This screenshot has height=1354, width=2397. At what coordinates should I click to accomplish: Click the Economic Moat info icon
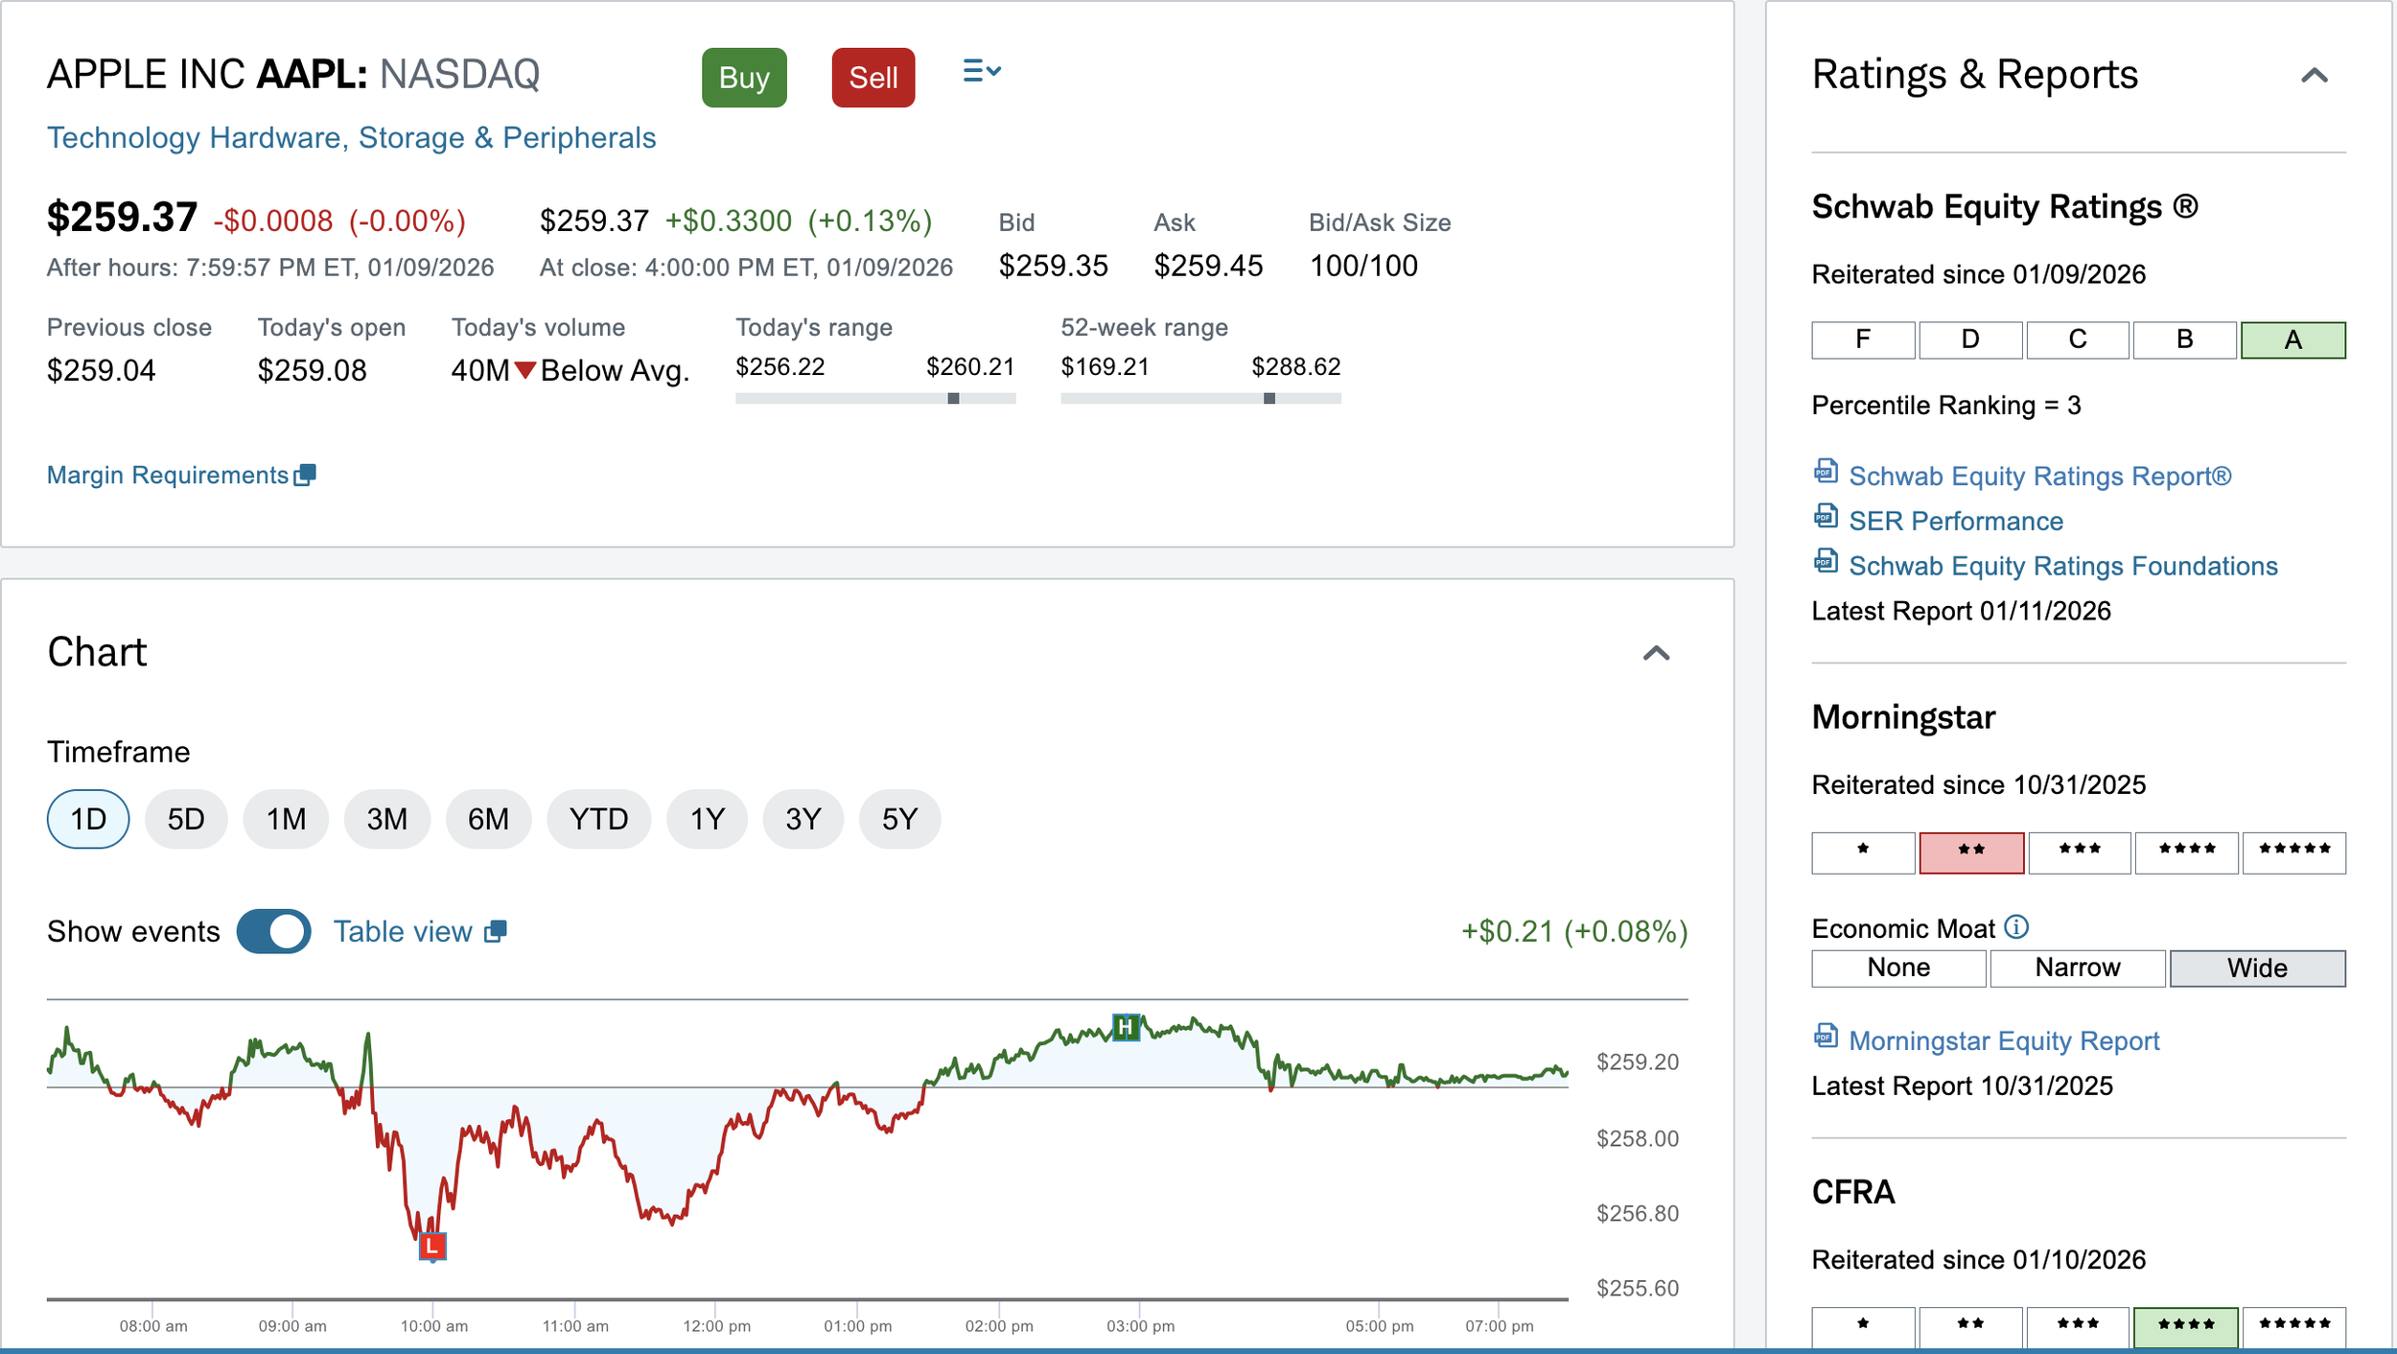click(2016, 927)
